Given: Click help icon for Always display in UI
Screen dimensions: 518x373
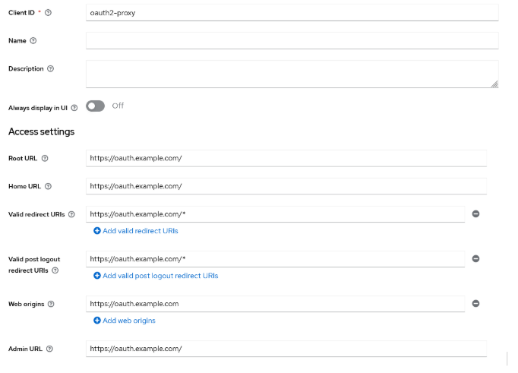Looking at the screenshot, I should click(x=74, y=108).
